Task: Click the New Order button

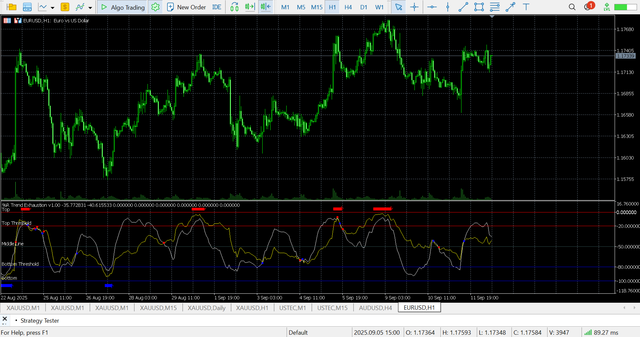Action: [187, 7]
